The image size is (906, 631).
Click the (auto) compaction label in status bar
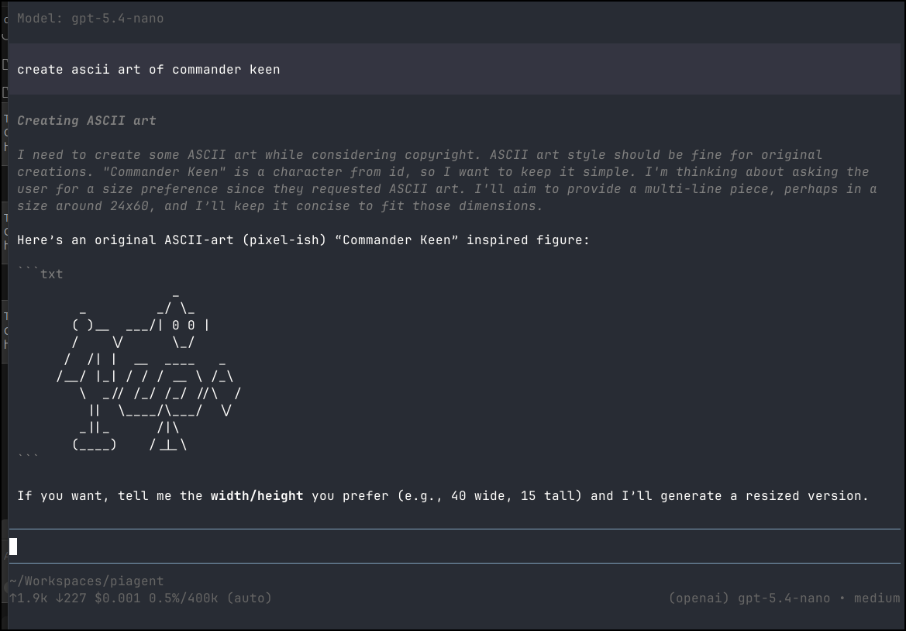tap(249, 598)
